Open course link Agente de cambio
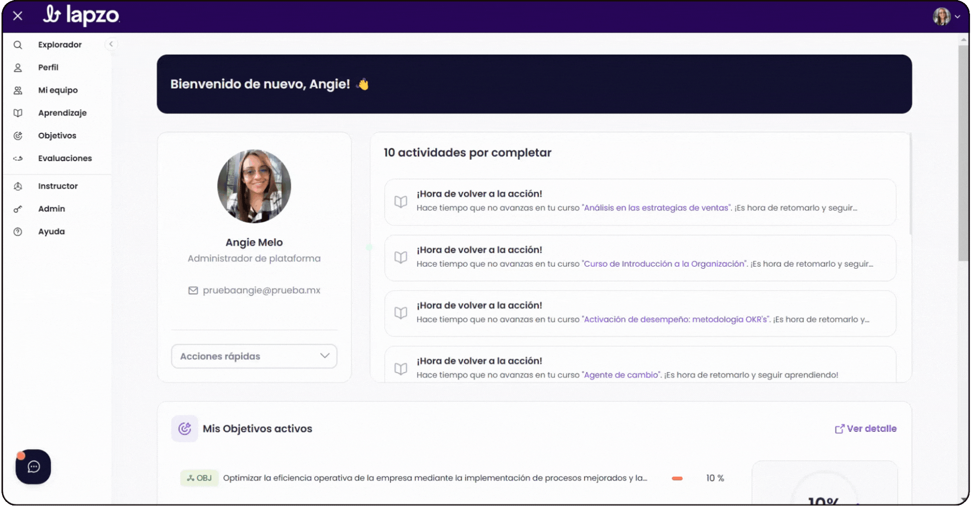The image size is (975, 506). pyautogui.click(x=621, y=375)
